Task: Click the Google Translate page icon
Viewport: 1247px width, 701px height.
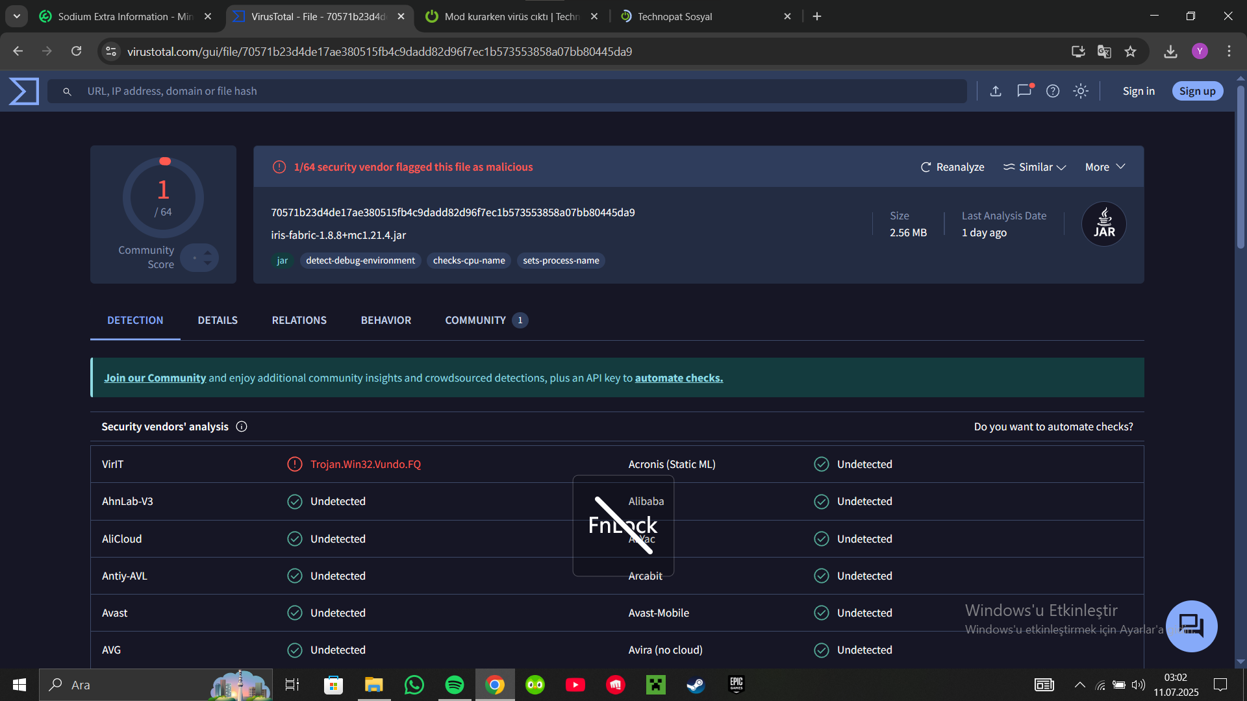Action: pos(1104,51)
